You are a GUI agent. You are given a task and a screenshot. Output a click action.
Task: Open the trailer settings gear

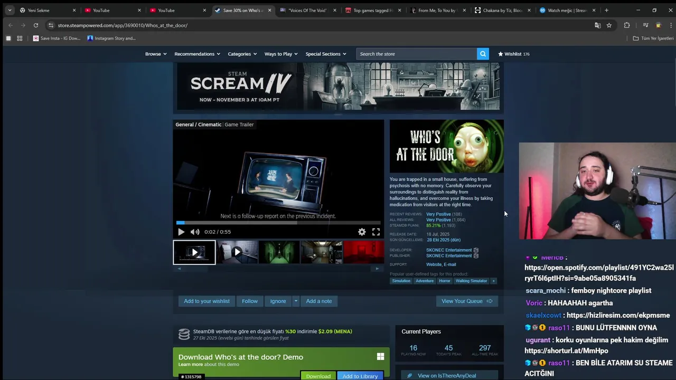click(x=362, y=232)
